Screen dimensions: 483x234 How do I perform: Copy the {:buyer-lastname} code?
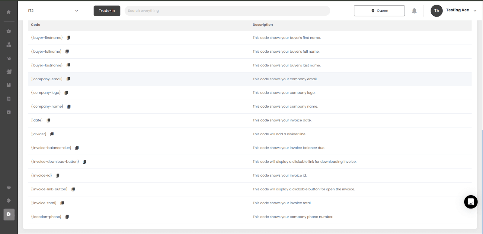69,65
